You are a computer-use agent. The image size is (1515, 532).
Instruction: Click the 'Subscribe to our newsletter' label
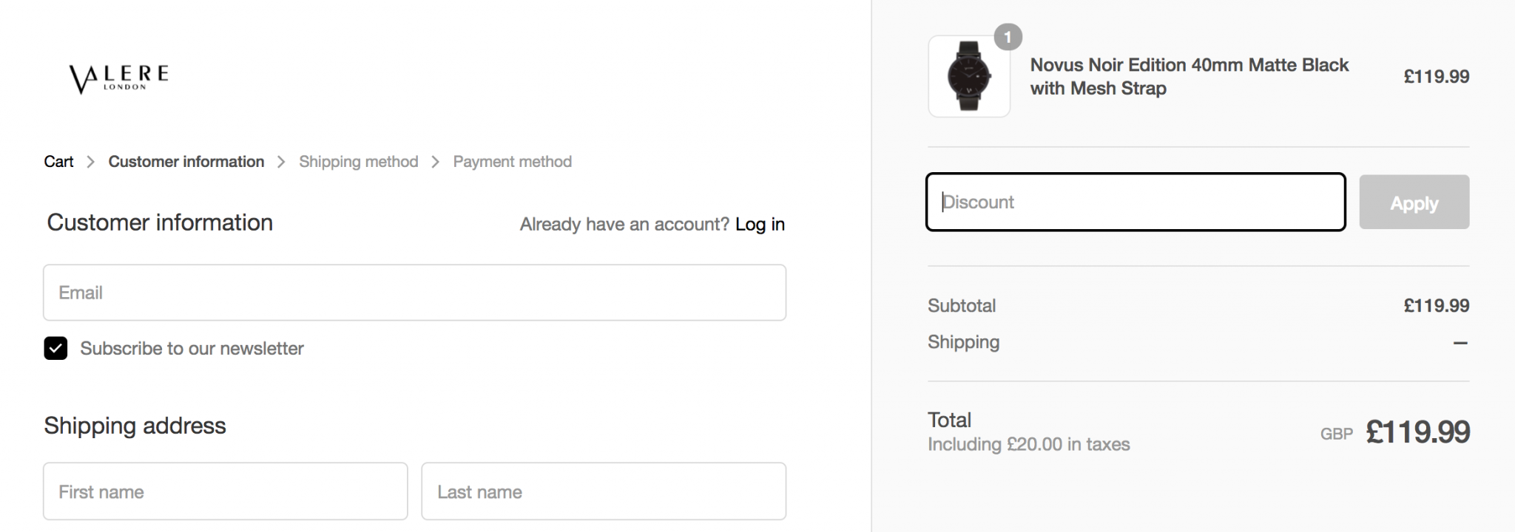pyautogui.click(x=192, y=348)
